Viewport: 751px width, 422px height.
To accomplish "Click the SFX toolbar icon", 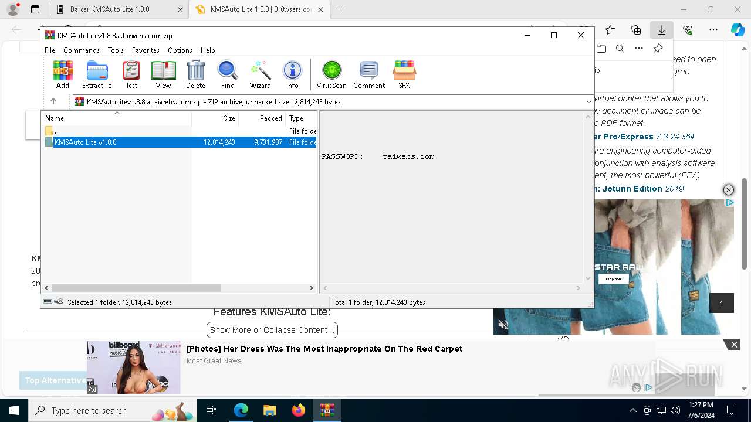I will pyautogui.click(x=404, y=74).
